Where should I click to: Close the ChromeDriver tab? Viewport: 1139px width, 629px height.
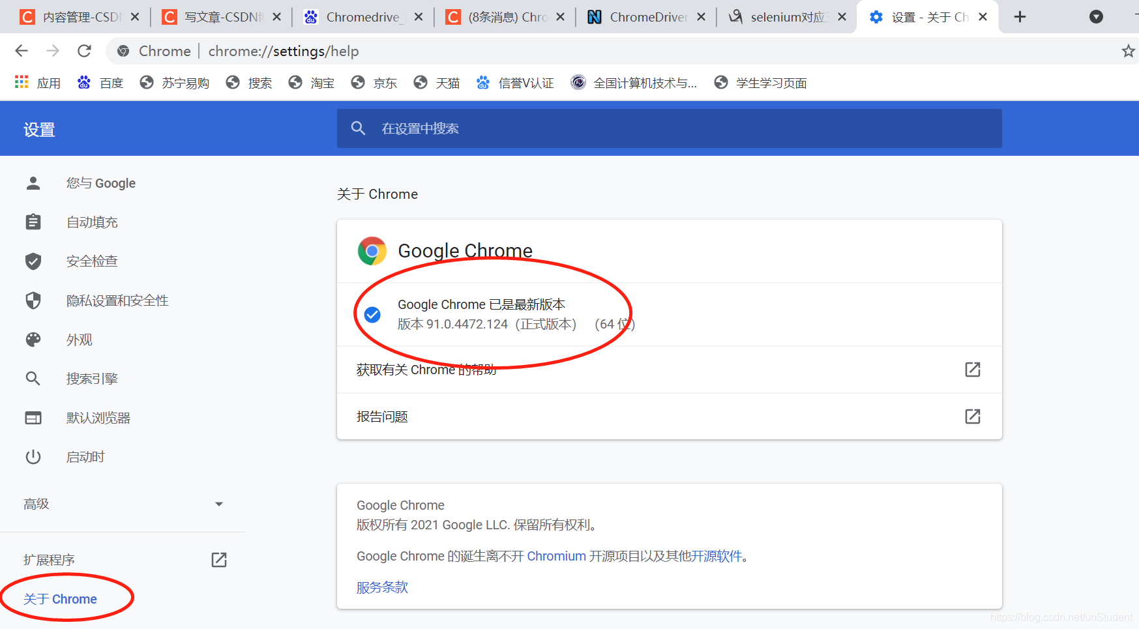[702, 17]
